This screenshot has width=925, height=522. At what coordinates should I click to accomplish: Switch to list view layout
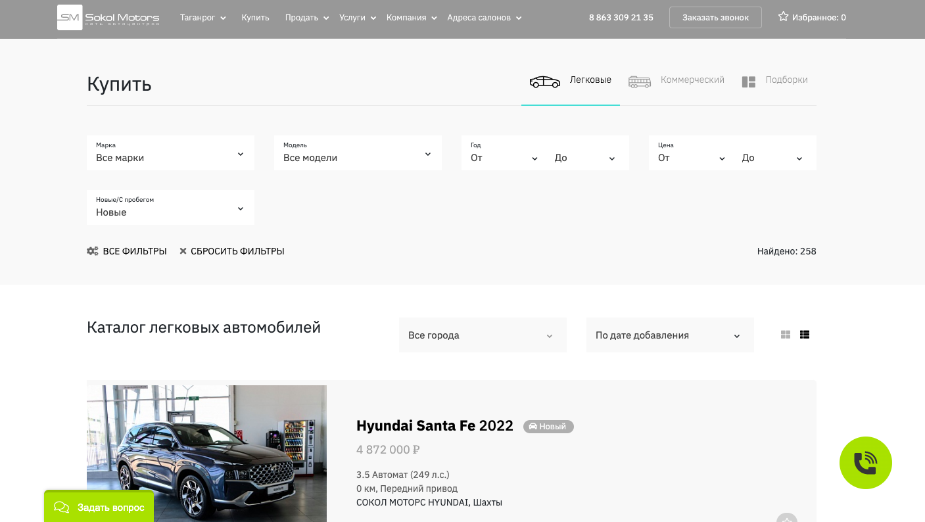[x=805, y=335]
